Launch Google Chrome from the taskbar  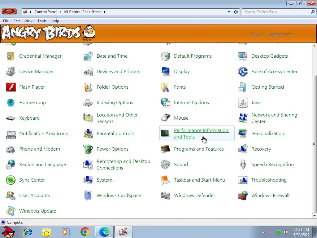(85, 232)
